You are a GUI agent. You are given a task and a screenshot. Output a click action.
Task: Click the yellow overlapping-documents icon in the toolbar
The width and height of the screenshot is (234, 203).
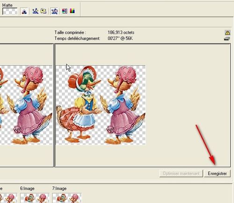(x=44, y=11)
